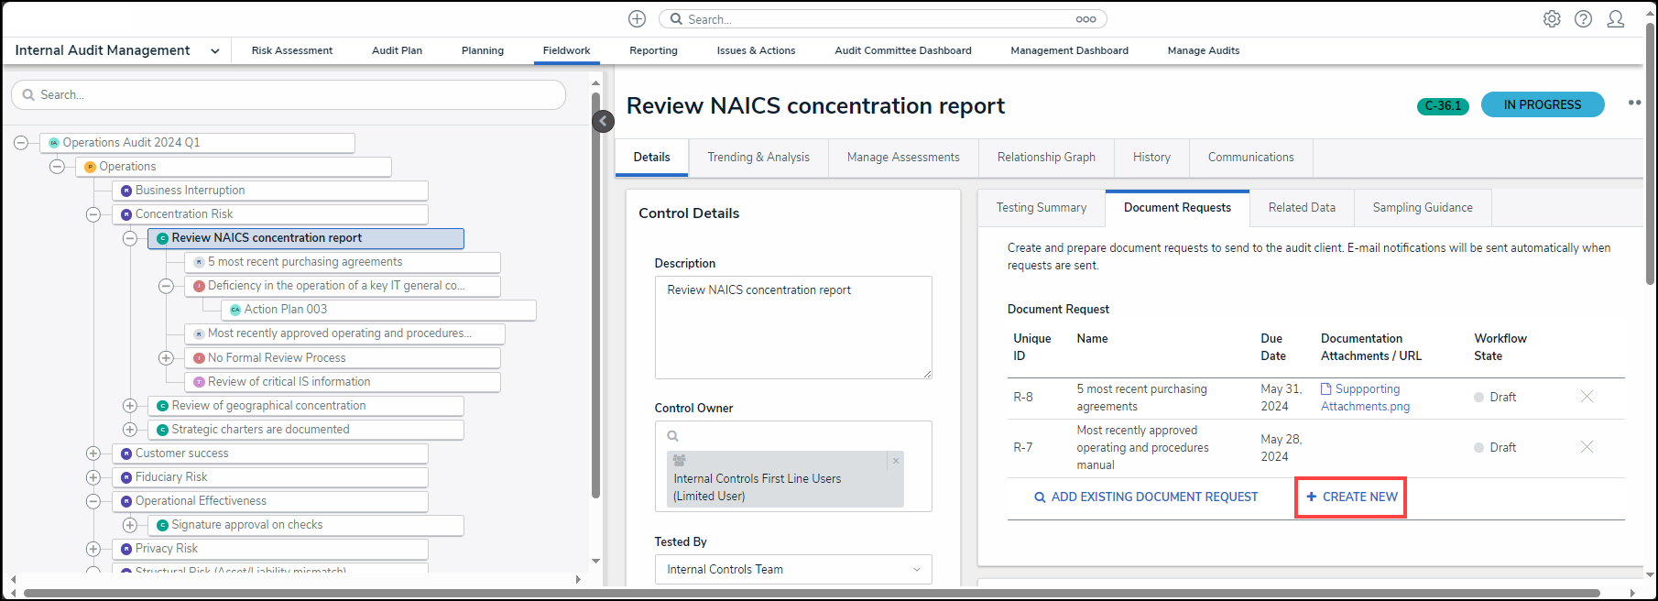
Task: Open the settings gear icon
Action: [x=1552, y=19]
